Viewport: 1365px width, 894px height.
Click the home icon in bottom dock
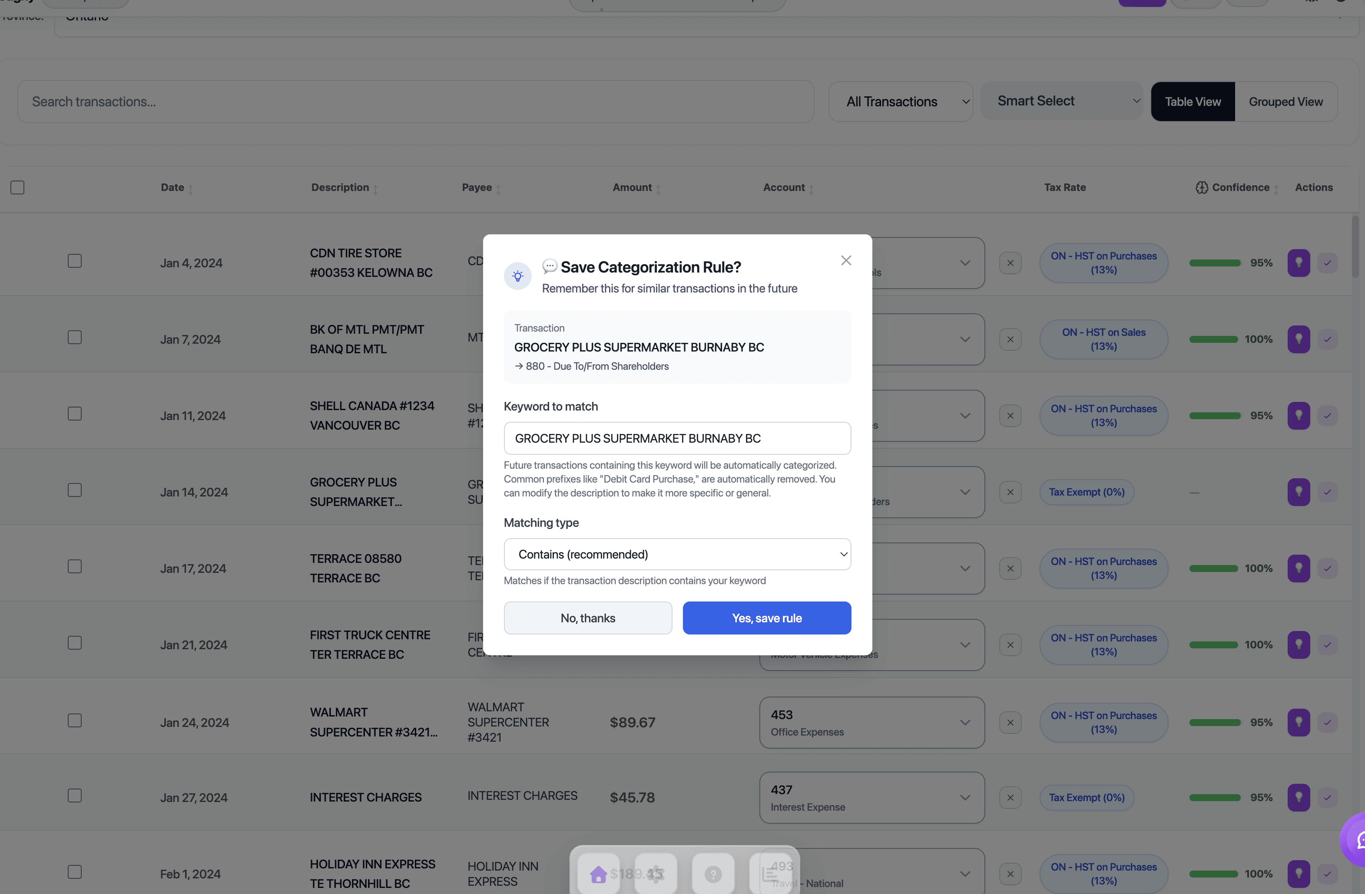click(598, 874)
